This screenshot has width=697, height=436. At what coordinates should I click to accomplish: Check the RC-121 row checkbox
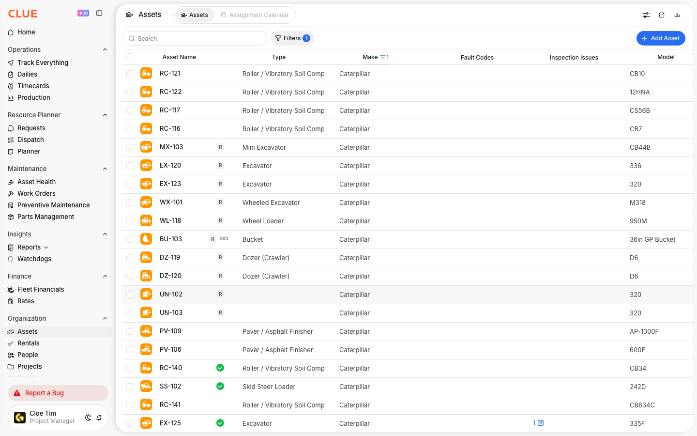click(130, 74)
